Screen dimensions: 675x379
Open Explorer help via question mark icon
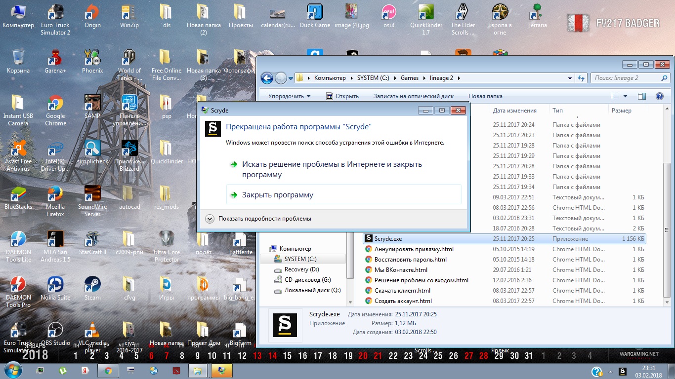[659, 96]
